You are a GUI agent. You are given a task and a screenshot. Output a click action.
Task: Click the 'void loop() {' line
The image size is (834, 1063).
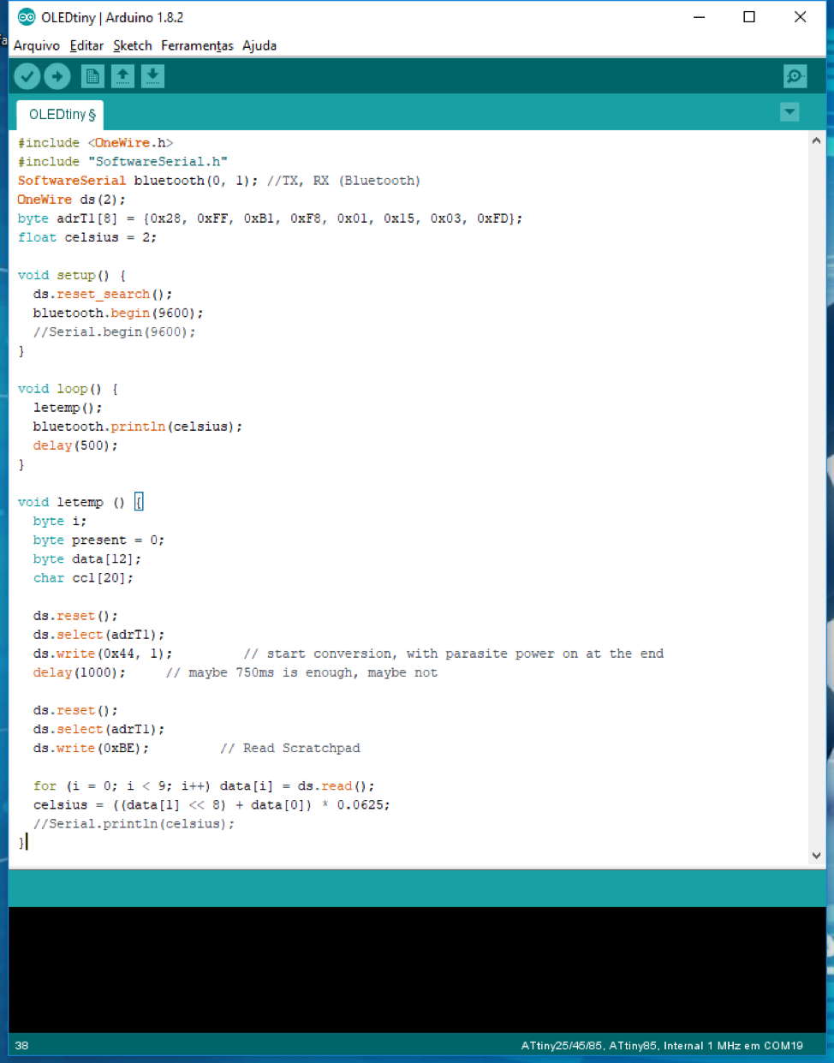coord(69,389)
